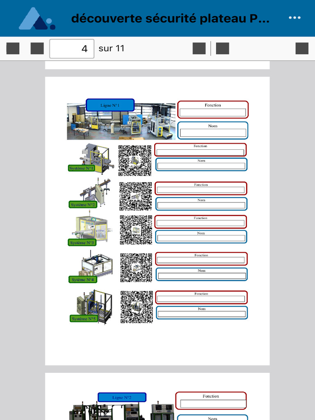Screen dimensions: 315x420
Task: Click the Fonction field for Ligne N°2
Action: 213,404
